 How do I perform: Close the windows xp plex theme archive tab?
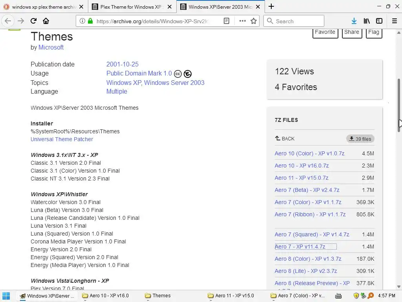pyautogui.click(x=81, y=7)
